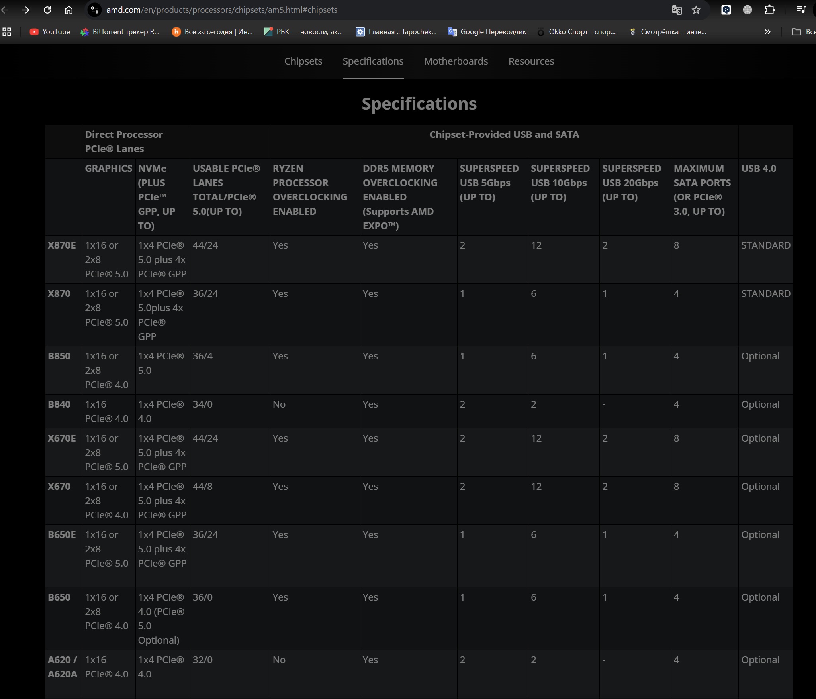Bookmark this page with star icon
Viewport: 816px width, 699px height.
point(696,10)
